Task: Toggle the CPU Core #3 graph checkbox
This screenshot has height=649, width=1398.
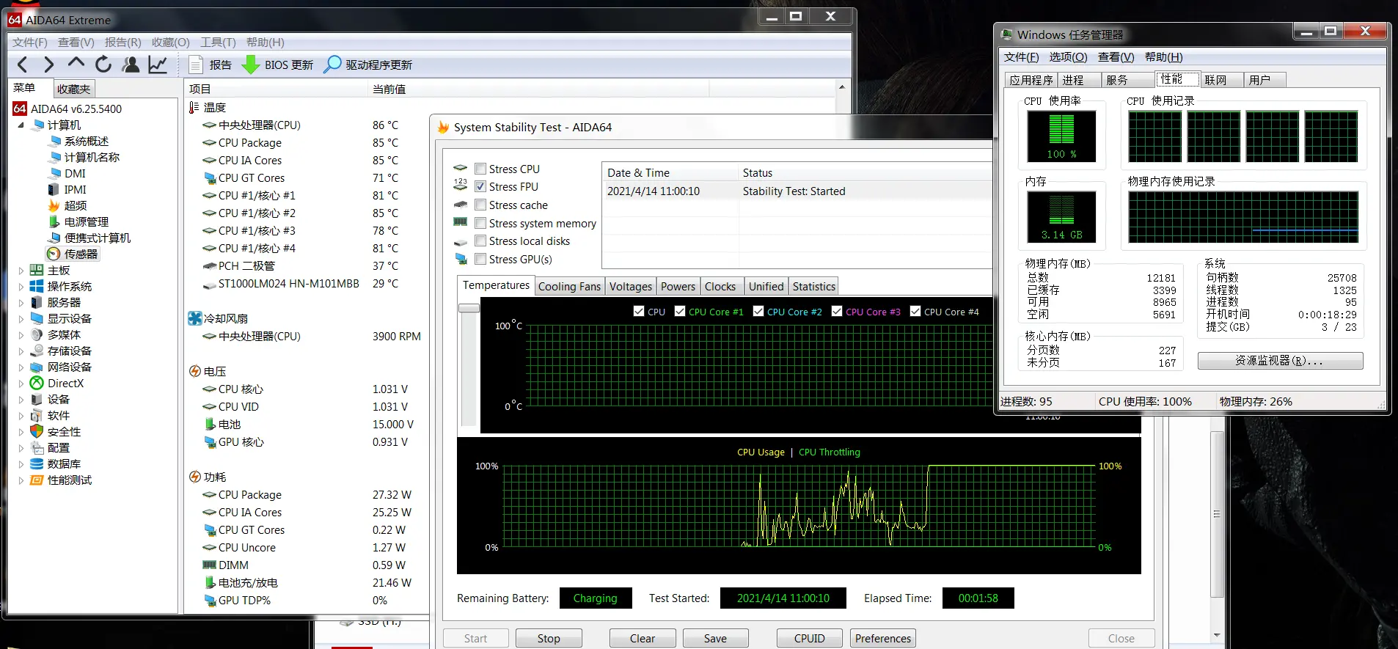Action: tap(837, 311)
